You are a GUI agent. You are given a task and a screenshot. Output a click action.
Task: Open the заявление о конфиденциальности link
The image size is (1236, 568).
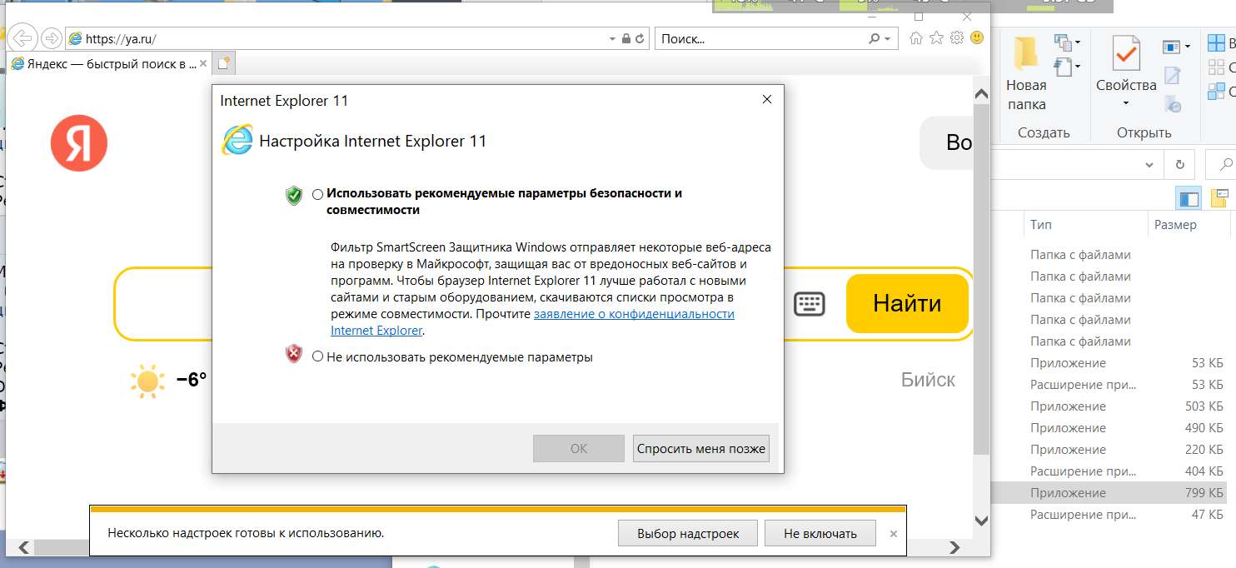(x=634, y=314)
